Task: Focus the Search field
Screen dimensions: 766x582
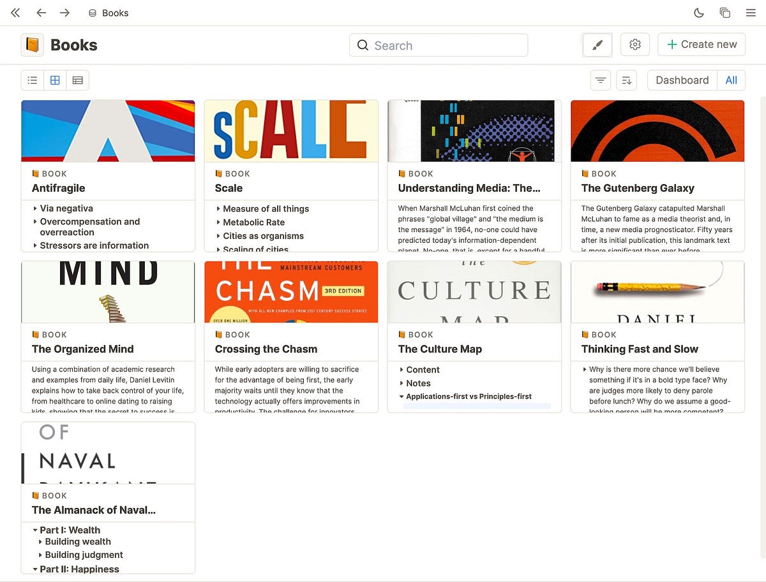Action: point(439,45)
